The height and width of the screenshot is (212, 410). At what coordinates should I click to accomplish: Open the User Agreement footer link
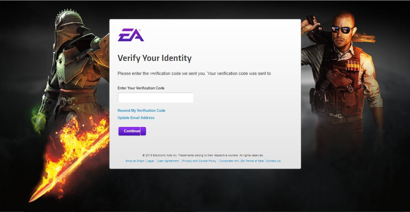tap(168, 161)
